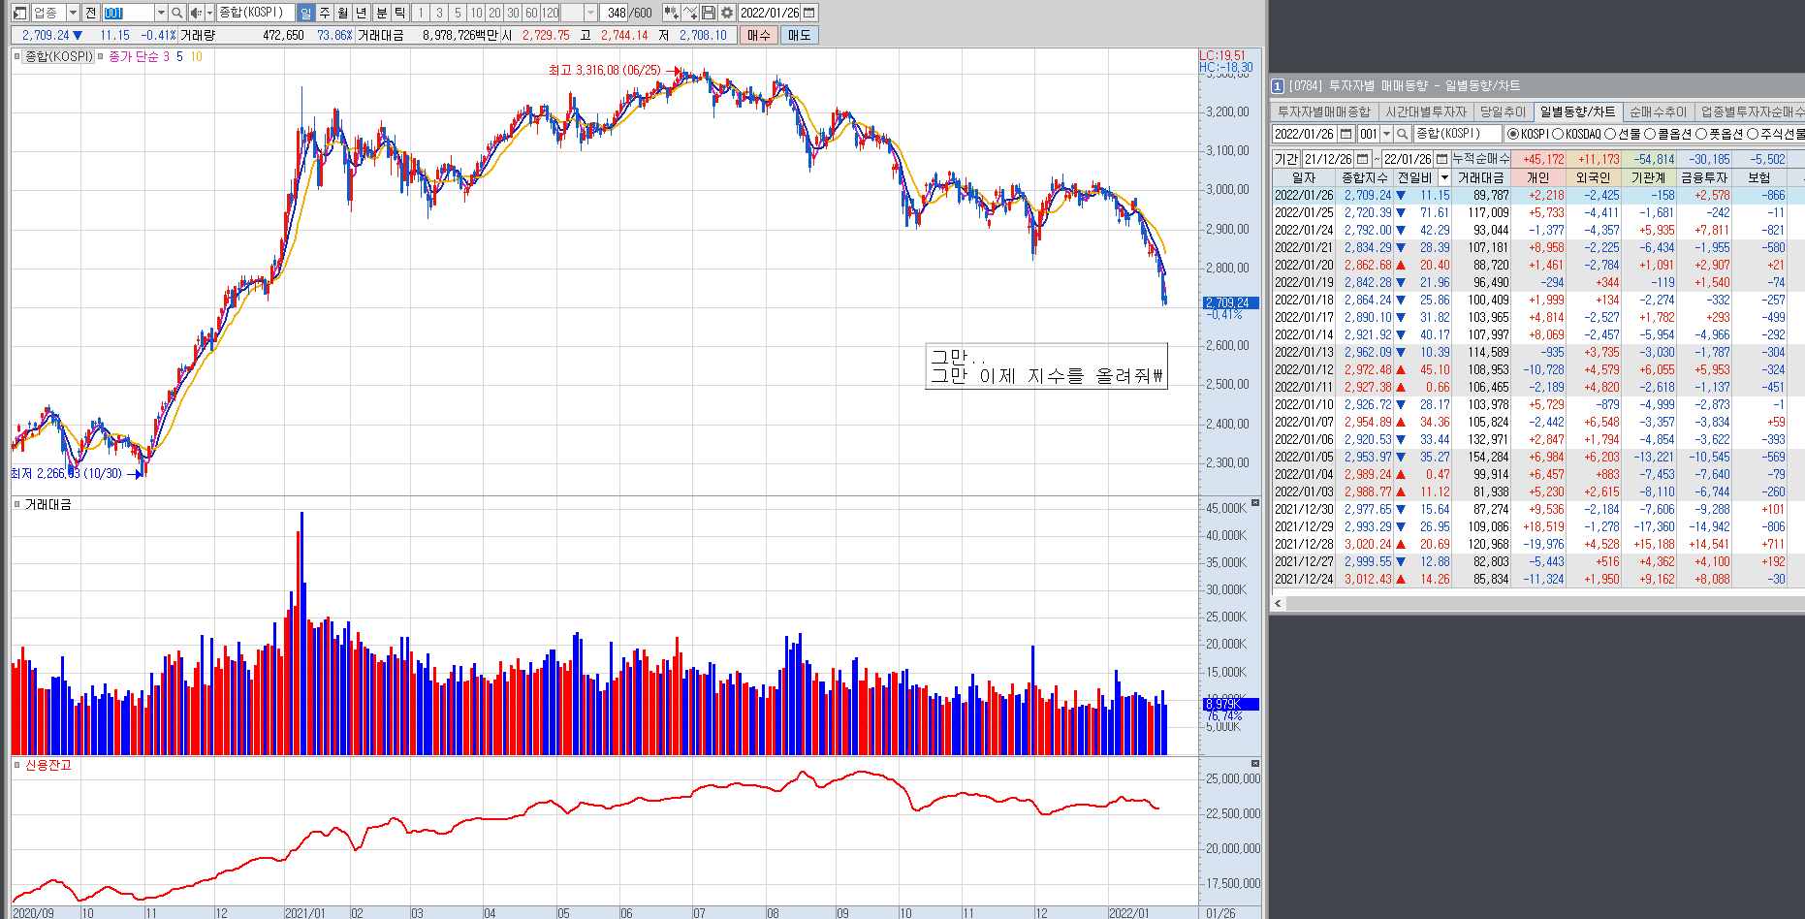Expand the 전일비 column dropdown arrow
The width and height of the screenshot is (1805, 919).
(x=1444, y=177)
